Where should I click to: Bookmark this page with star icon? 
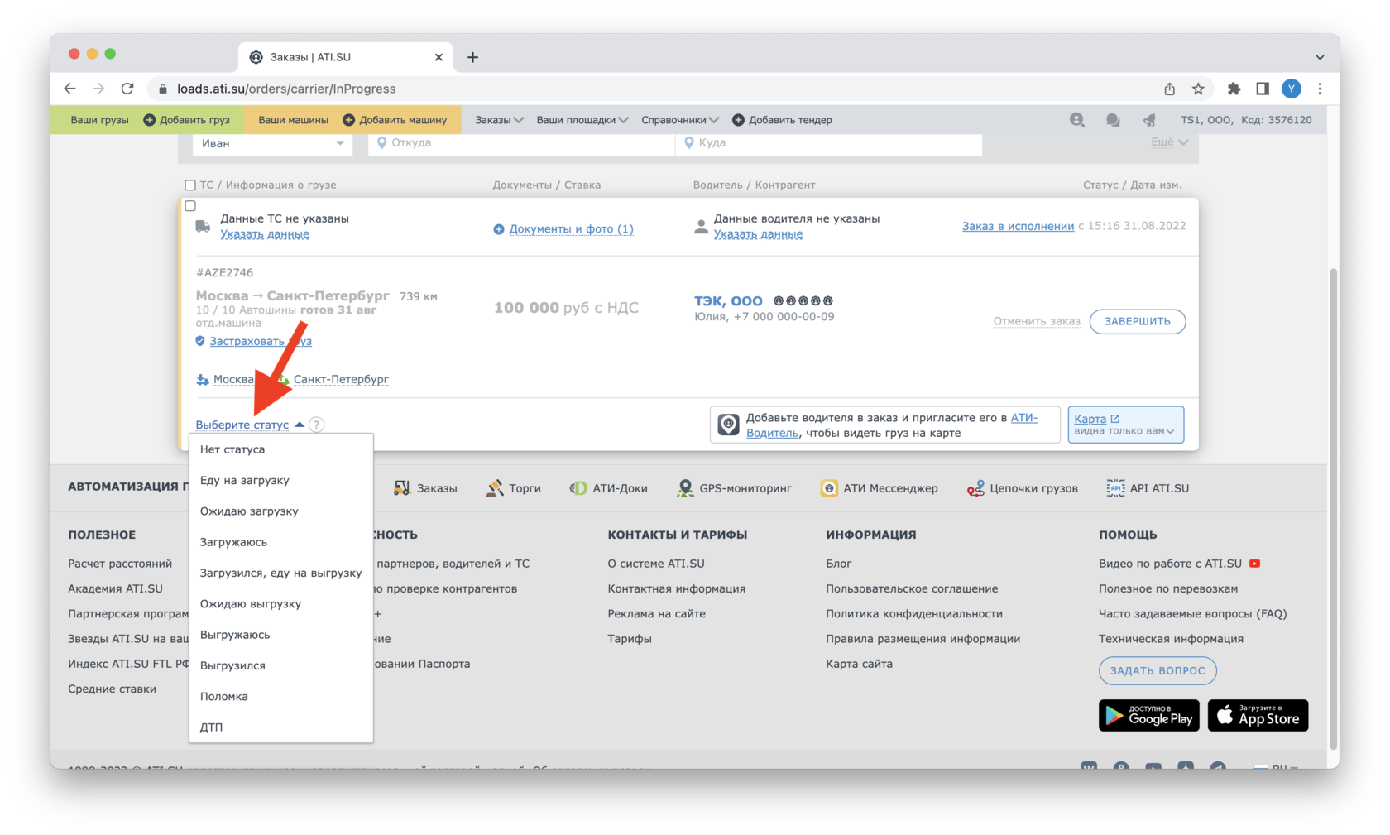(x=1198, y=89)
